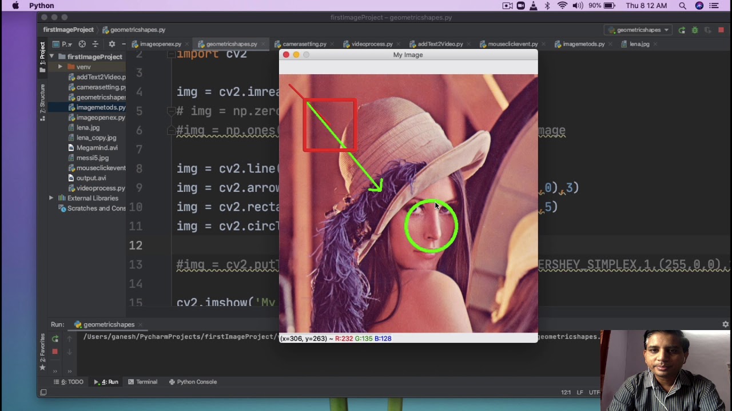Select imageopenex.py in the project tree
The image size is (732, 411).
click(97, 118)
